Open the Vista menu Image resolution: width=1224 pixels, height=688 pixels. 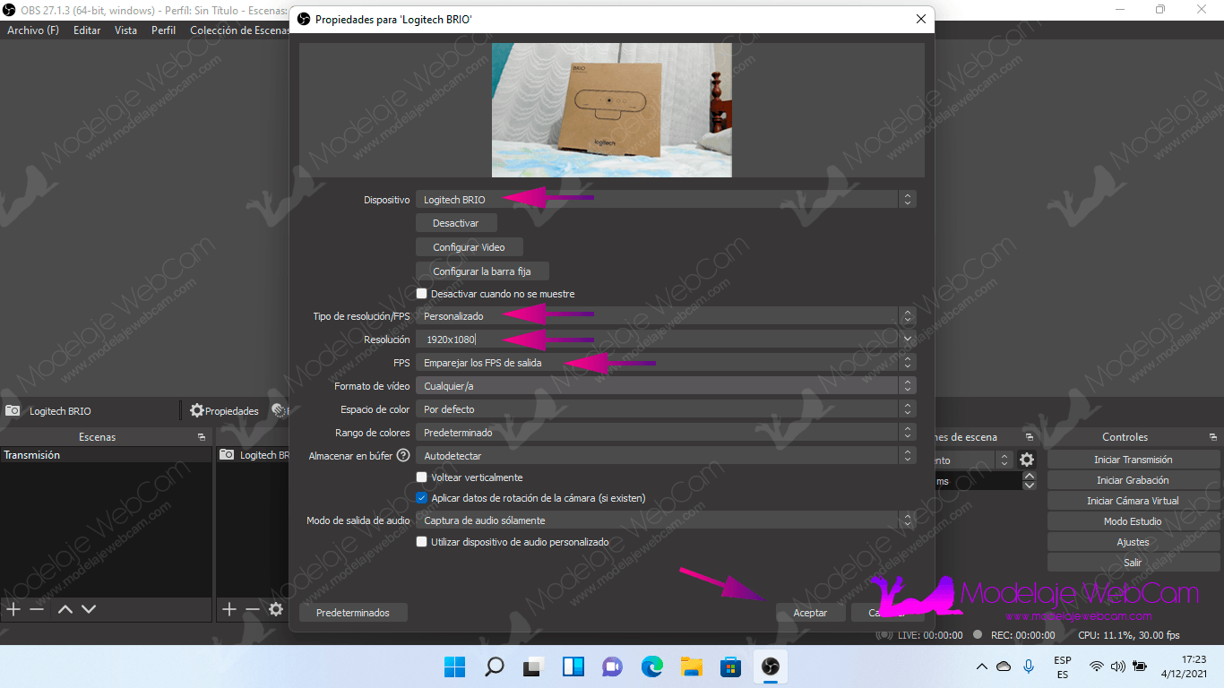coord(125,30)
